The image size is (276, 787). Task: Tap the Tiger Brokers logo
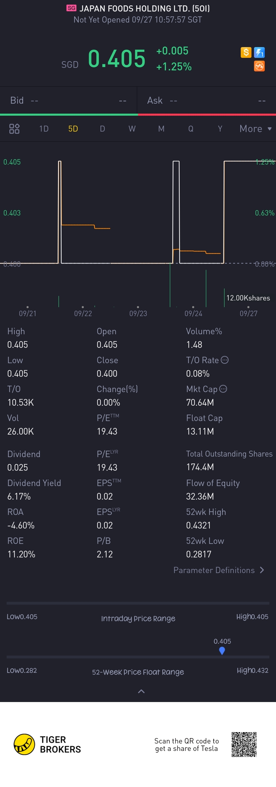click(24, 744)
